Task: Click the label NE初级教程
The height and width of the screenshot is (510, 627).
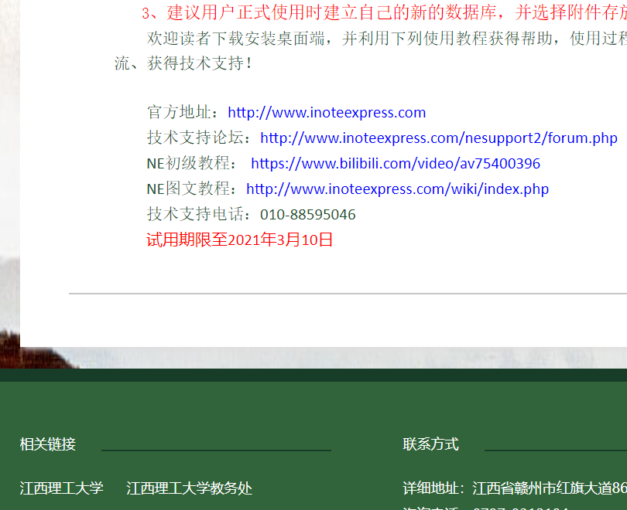Action: (x=191, y=163)
